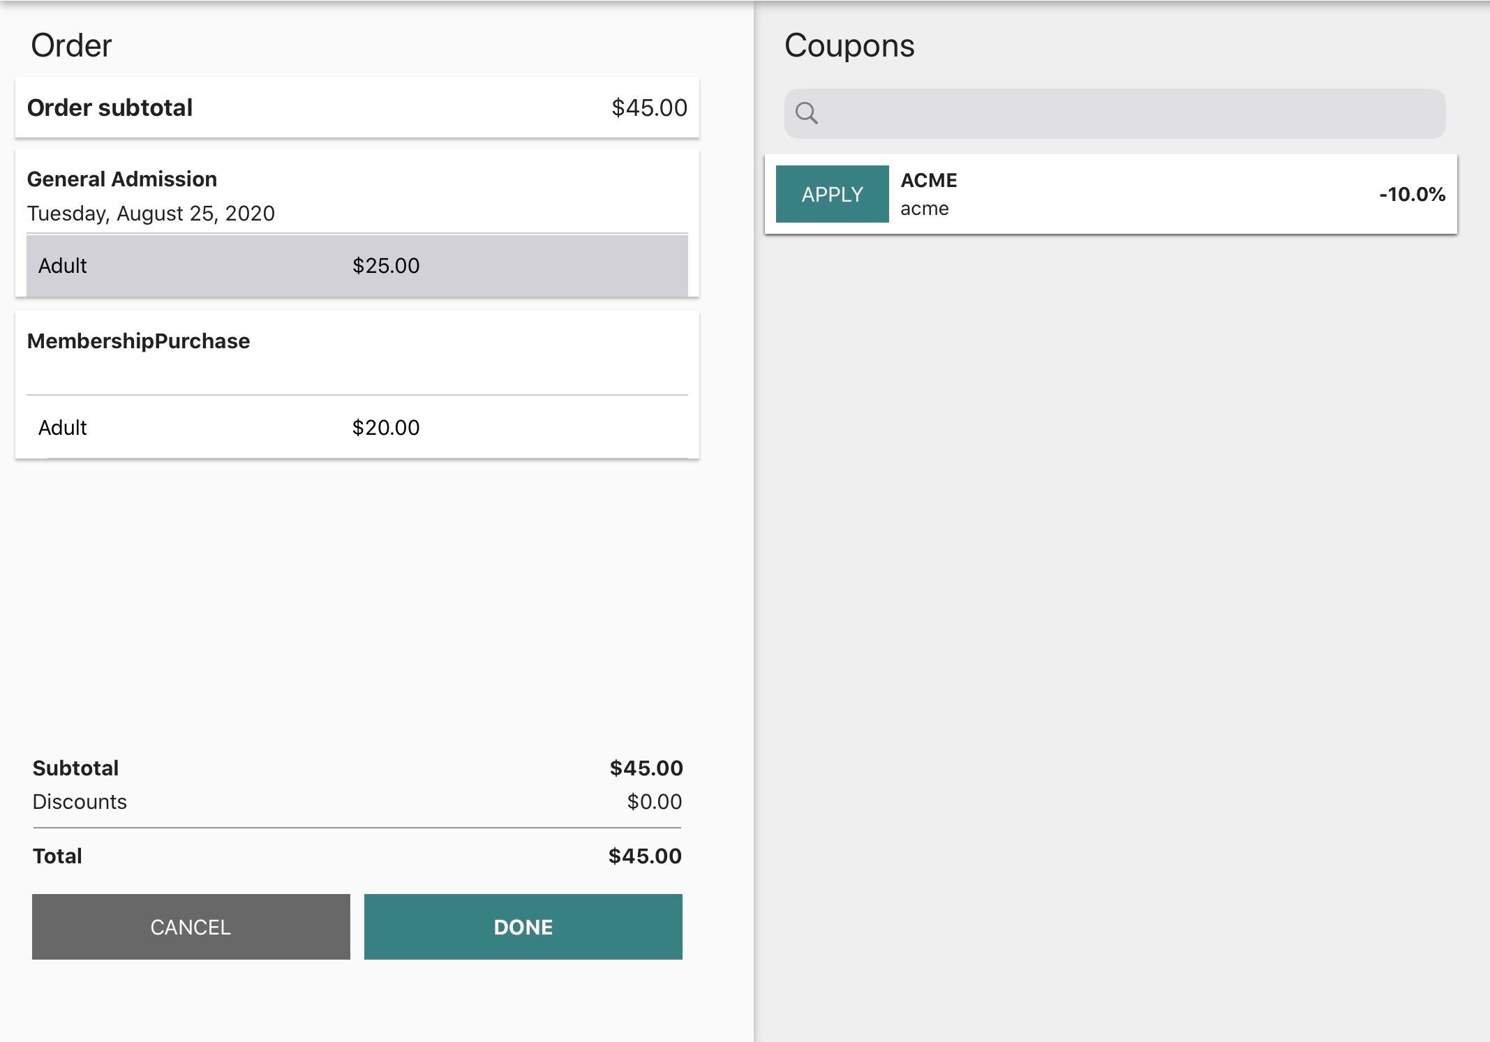Click the ACME coupon name
Screen dimensions: 1490x1042
pos(929,180)
